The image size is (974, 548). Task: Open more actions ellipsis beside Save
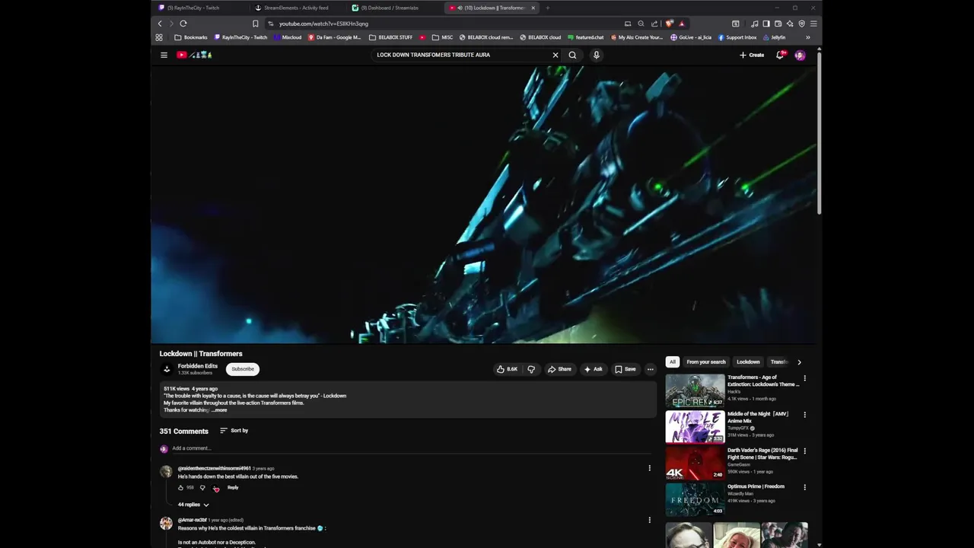(x=650, y=369)
